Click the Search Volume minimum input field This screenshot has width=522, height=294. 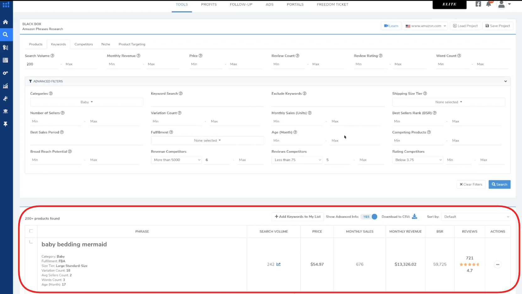point(42,64)
